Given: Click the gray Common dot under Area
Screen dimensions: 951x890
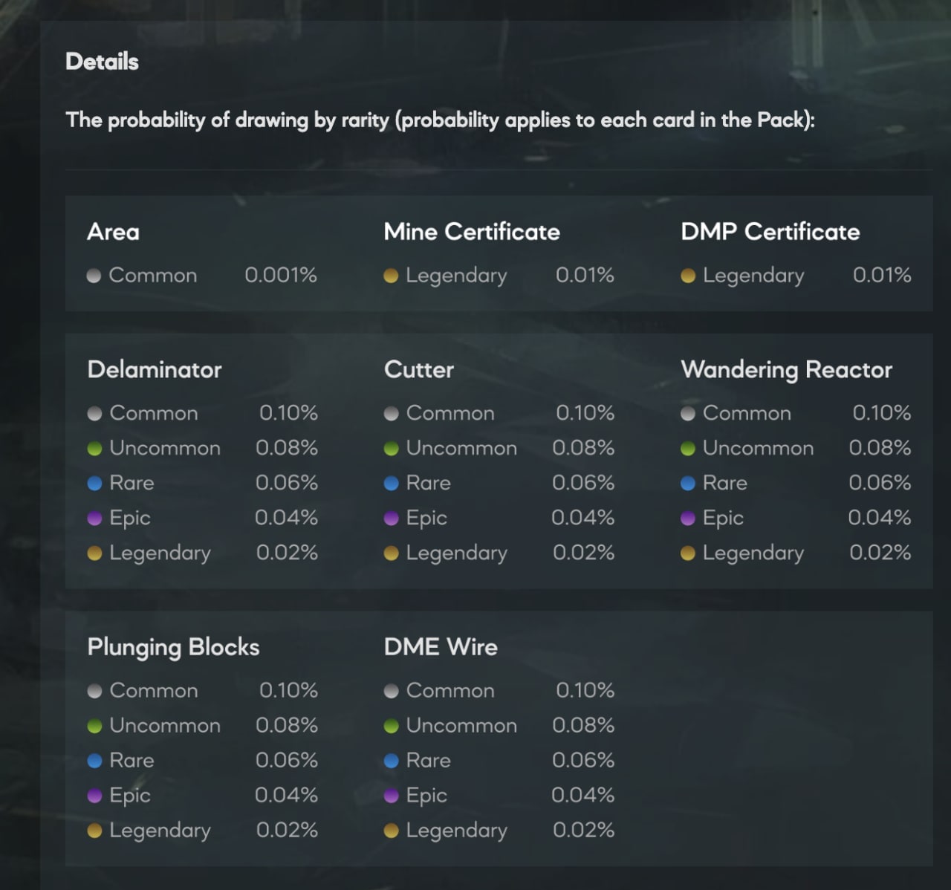Looking at the screenshot, I should click(94, 276).
